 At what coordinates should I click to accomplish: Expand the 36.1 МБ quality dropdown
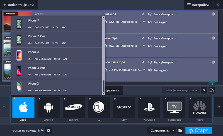point(144,46)
